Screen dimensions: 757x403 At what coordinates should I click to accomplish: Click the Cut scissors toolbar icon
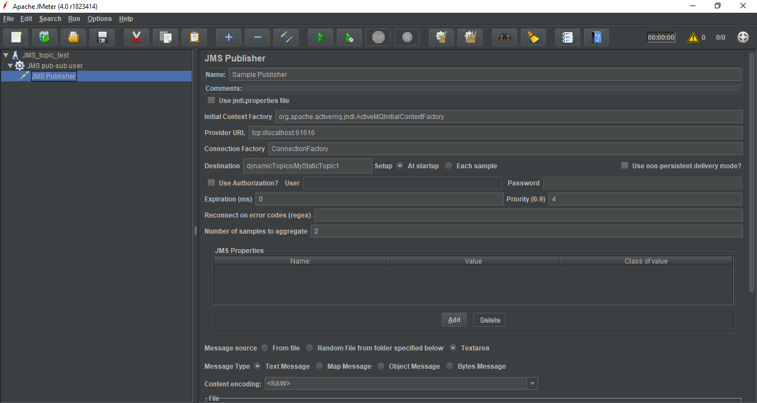coord(136,38)
